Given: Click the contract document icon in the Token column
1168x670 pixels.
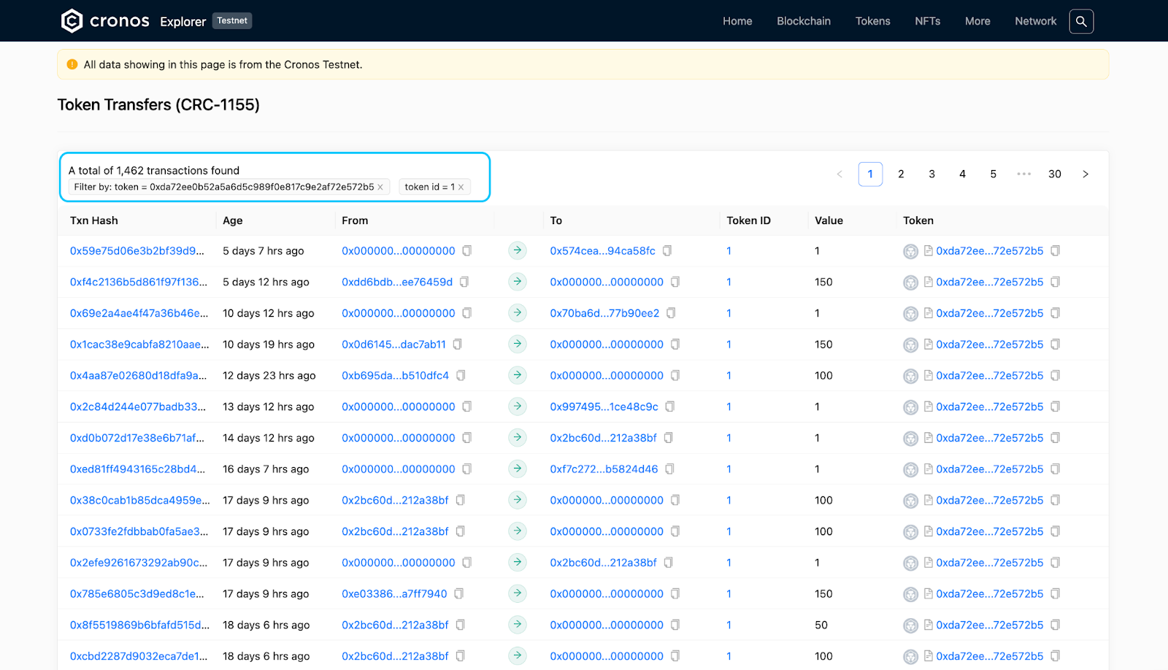Looking at the screenshot, I should click(927, 250).
